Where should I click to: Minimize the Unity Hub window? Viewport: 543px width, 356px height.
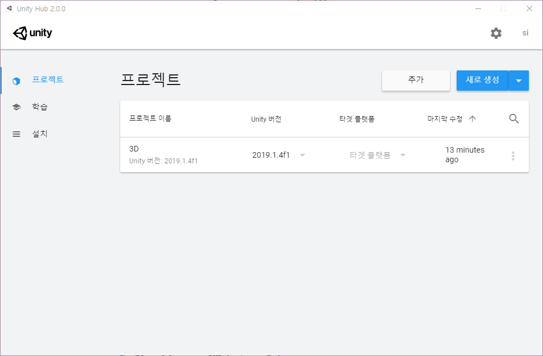(478, 8)
